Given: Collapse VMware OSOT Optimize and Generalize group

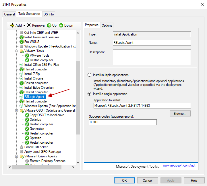Looking at the screenshot, I should (17, 110).
